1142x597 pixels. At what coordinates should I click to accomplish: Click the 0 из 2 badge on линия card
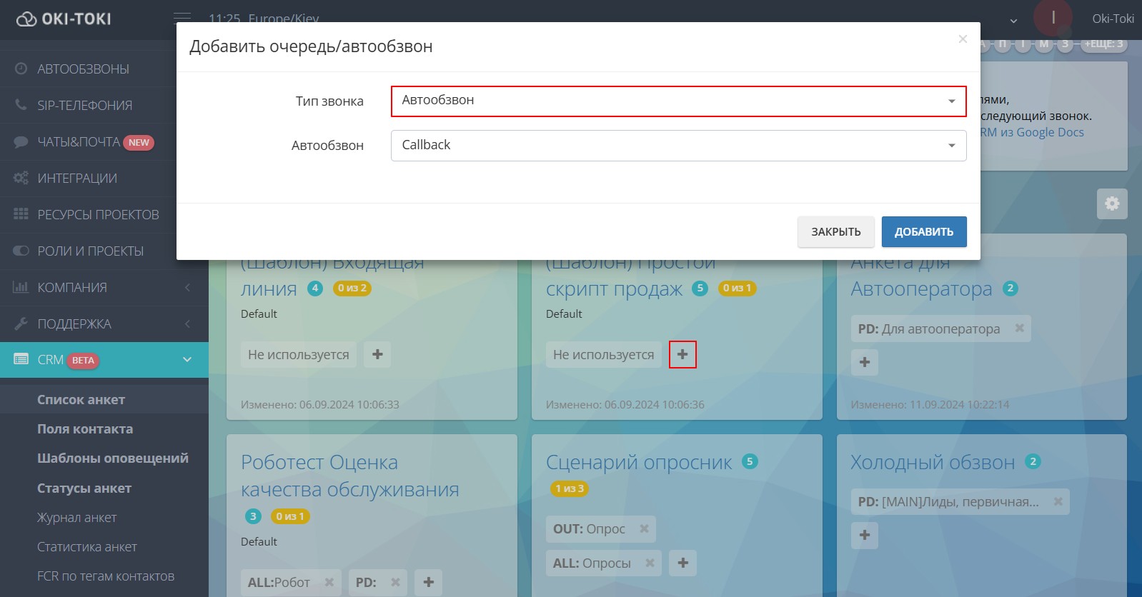352,289
